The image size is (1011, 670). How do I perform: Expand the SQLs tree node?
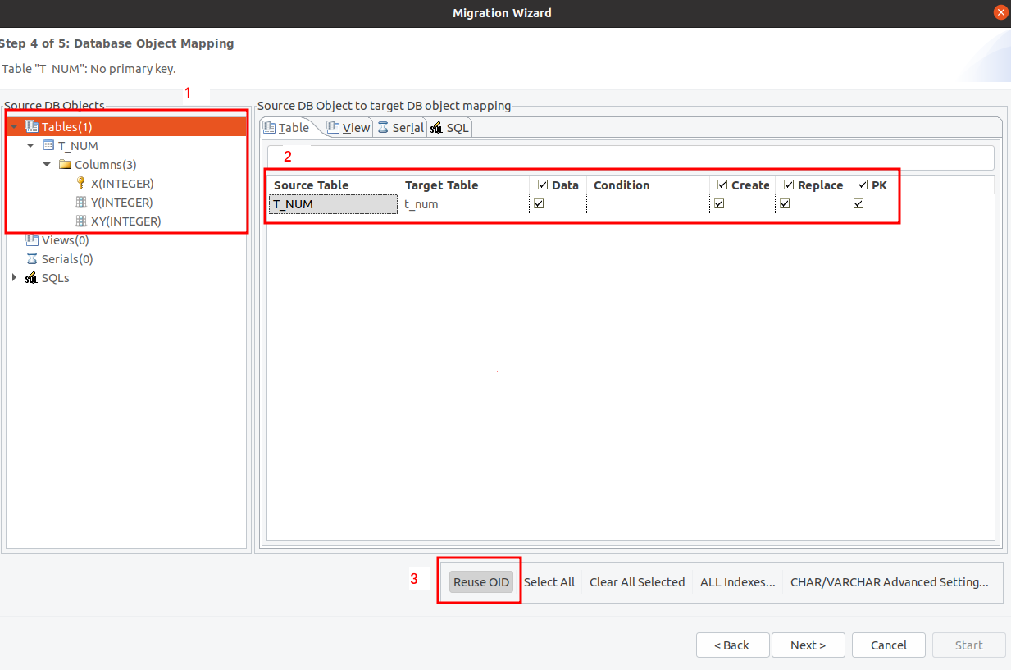tap(14, 278)
